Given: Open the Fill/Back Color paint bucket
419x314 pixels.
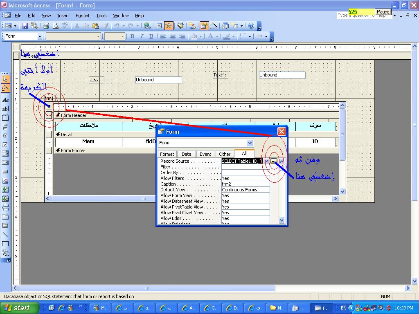Looking at the screenshot, I should [194, 36].
